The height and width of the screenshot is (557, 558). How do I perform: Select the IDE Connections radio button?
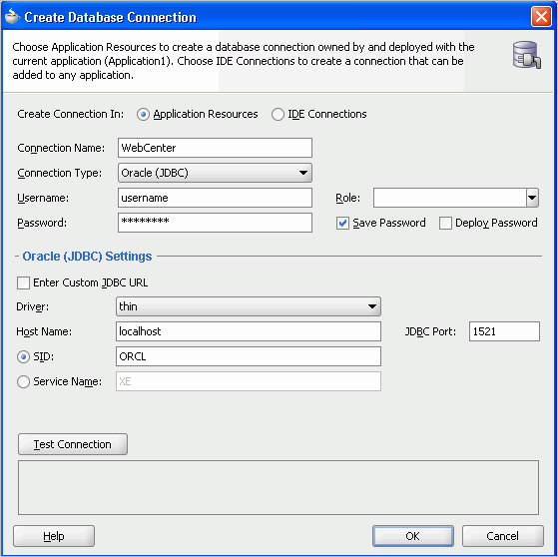[278, 115]
